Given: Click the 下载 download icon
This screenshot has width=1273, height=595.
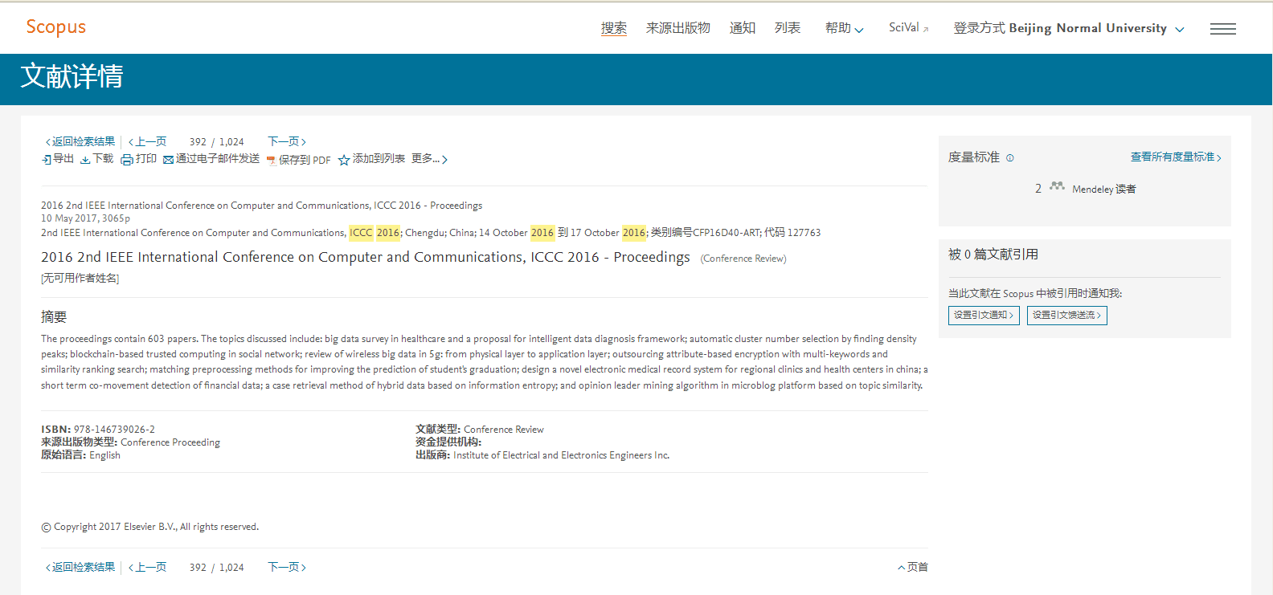Looking at the screenshot, I should point(85,160).
